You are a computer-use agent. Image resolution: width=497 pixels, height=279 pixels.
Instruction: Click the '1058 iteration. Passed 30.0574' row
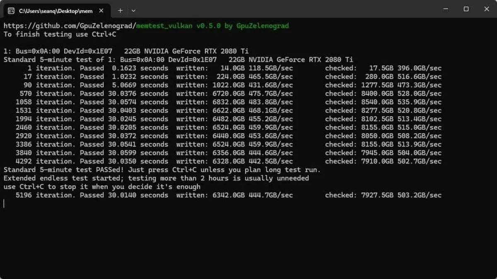[x=228, y=102]
